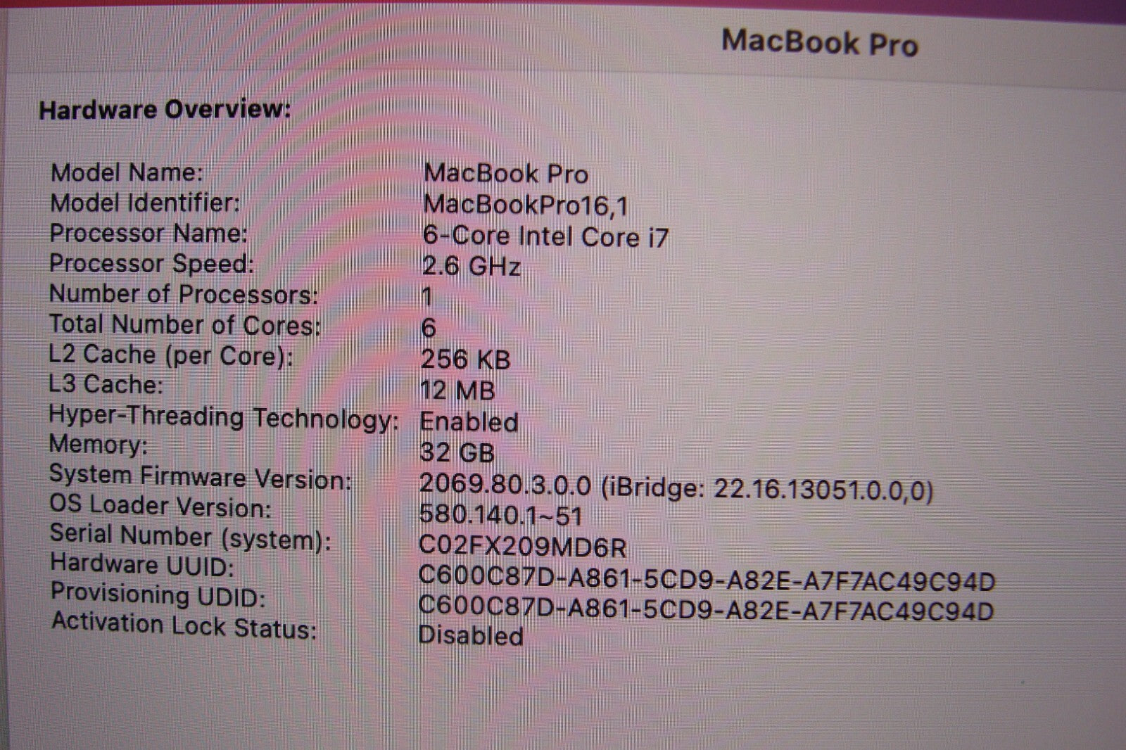Select the serial number C02FX209MD6R

click(x=522, y=546)
